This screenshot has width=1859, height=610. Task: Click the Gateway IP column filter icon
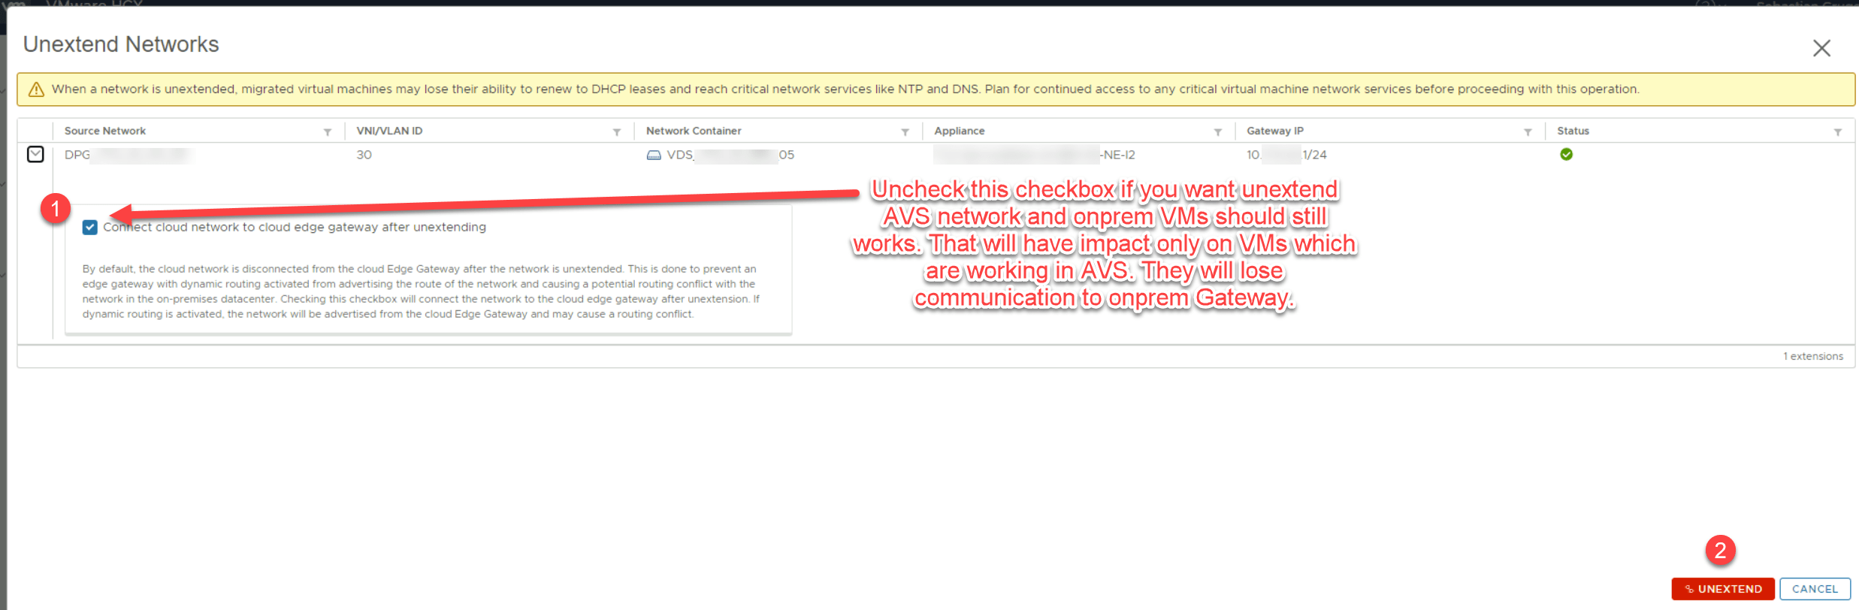[x=1528, y=132]
